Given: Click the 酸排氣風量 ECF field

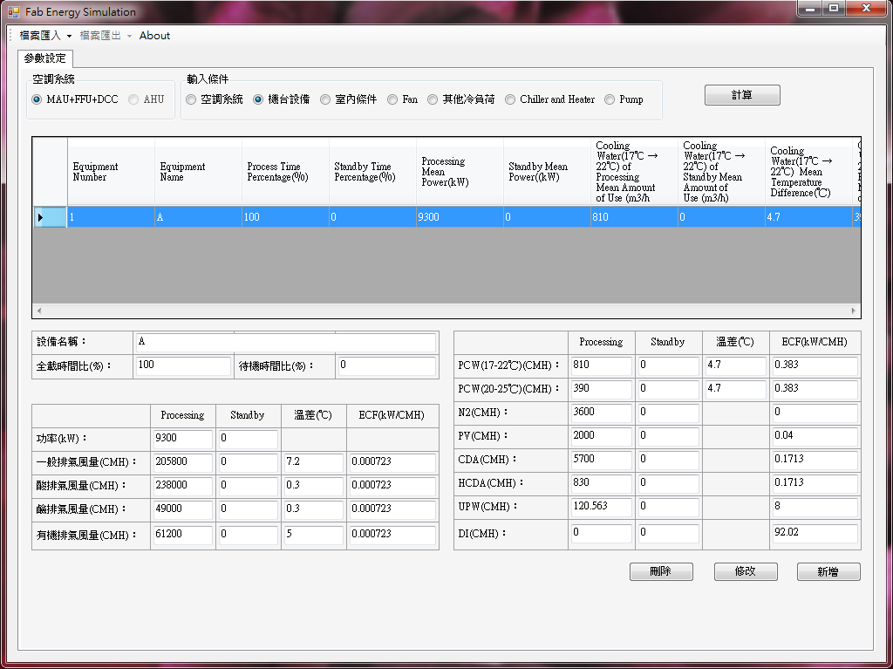Looking at the screenshot, I should click(x=392, y=486).
